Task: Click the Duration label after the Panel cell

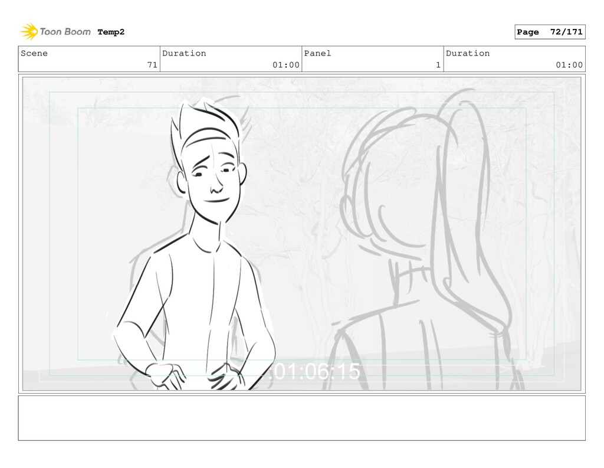Action: (x=468, y=53)
